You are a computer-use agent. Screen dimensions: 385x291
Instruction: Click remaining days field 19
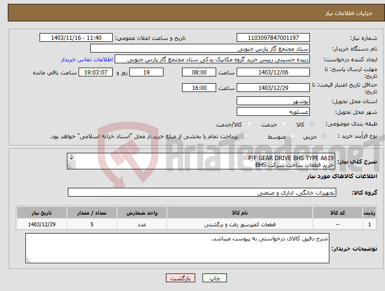146,72
